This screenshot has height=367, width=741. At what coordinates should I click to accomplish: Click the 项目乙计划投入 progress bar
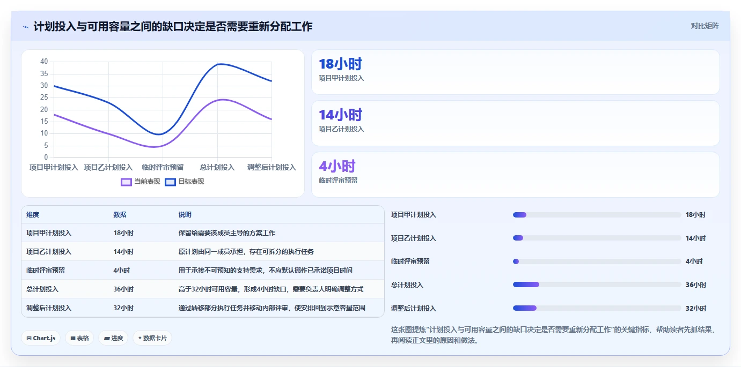click(597, 238)
